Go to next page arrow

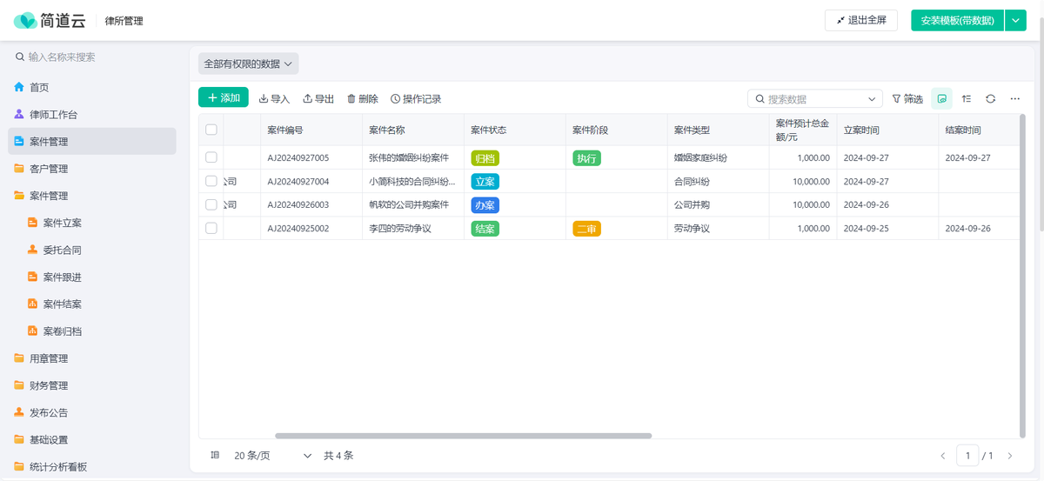coord(1009,456)
